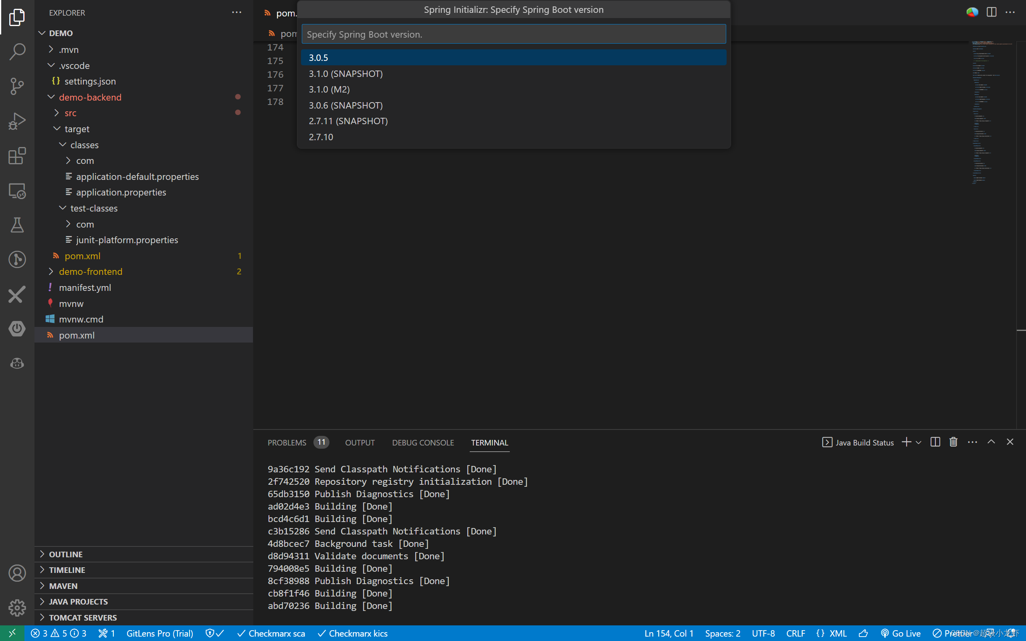The height and width of the screenshot is (641, 1026).
Task: Open the Remote Explorer view
Action: [17, 191]
